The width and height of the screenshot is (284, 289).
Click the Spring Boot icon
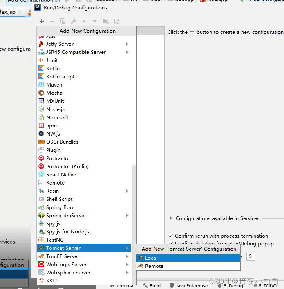41,207
